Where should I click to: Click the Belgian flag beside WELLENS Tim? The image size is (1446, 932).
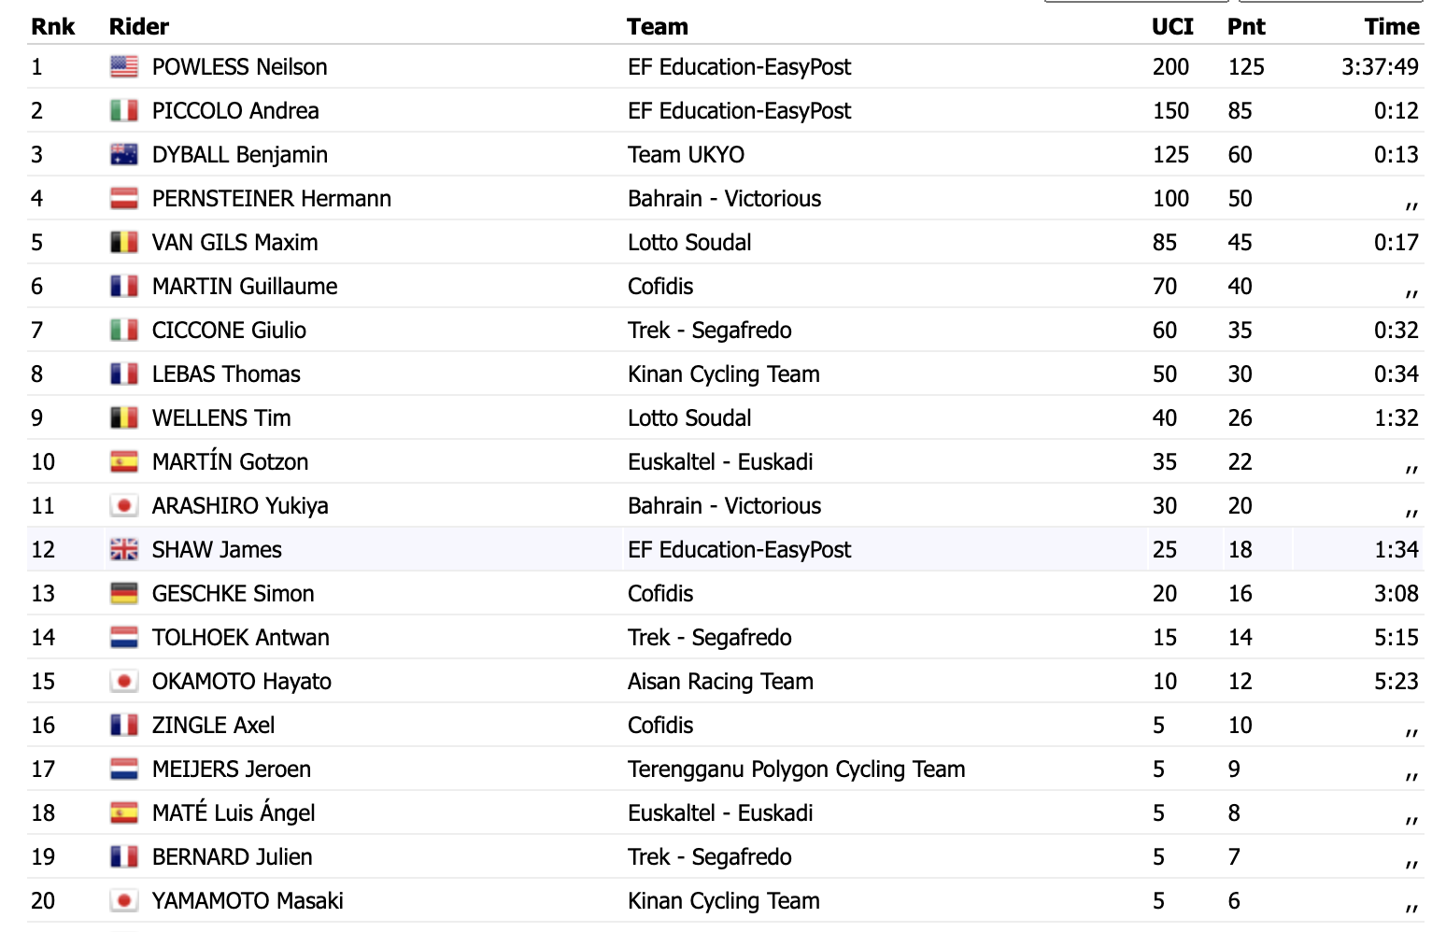point(124,417)
